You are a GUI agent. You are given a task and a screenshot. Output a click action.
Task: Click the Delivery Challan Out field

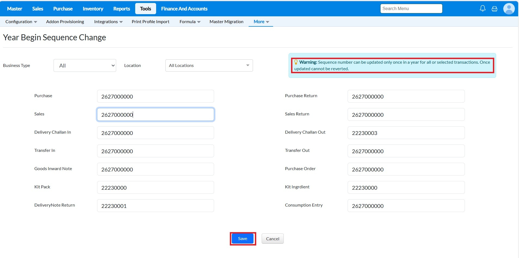[x=406, y=133]
